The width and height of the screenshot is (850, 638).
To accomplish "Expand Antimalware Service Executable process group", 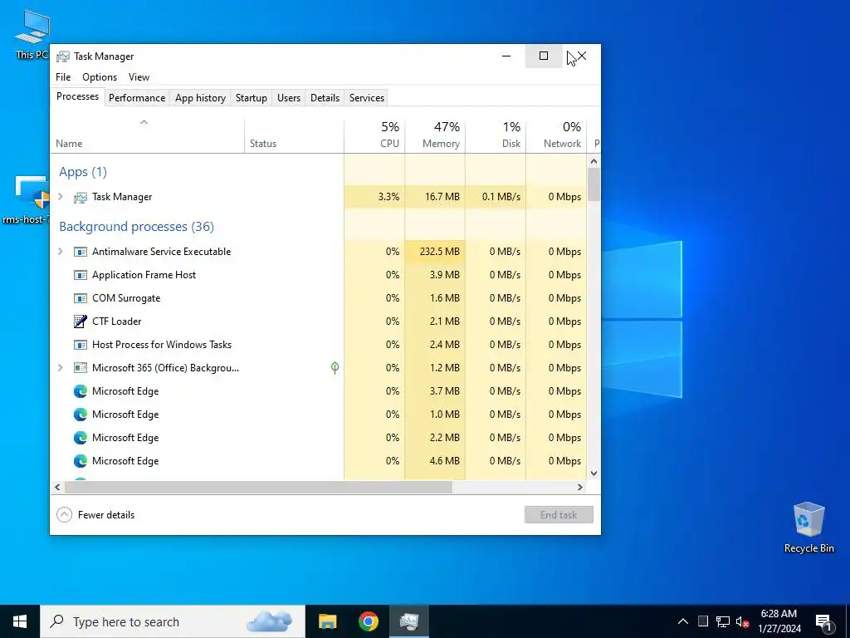I will coord(61,252).
